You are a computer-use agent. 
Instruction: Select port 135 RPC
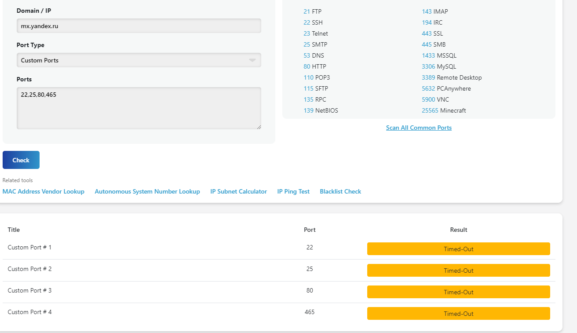(315, 99)
